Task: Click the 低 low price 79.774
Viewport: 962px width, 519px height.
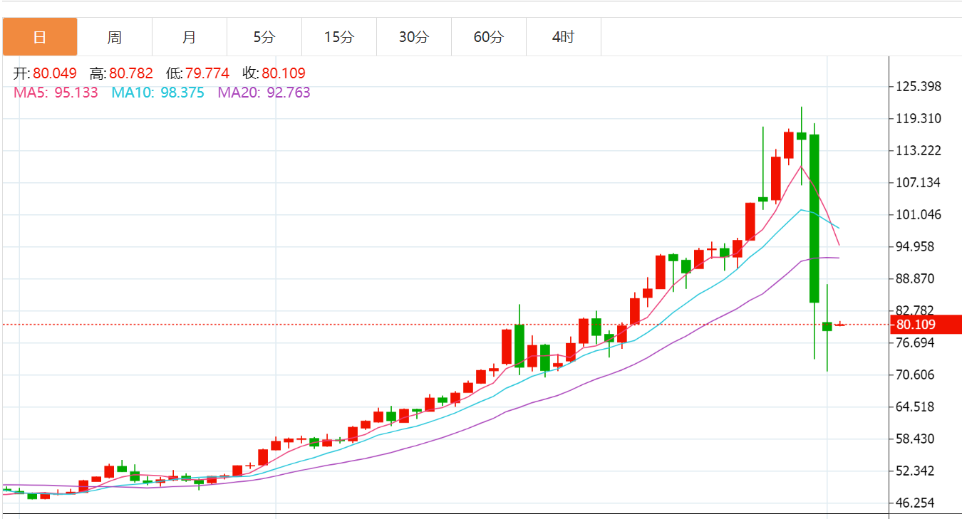Action: tap(197, 73)
